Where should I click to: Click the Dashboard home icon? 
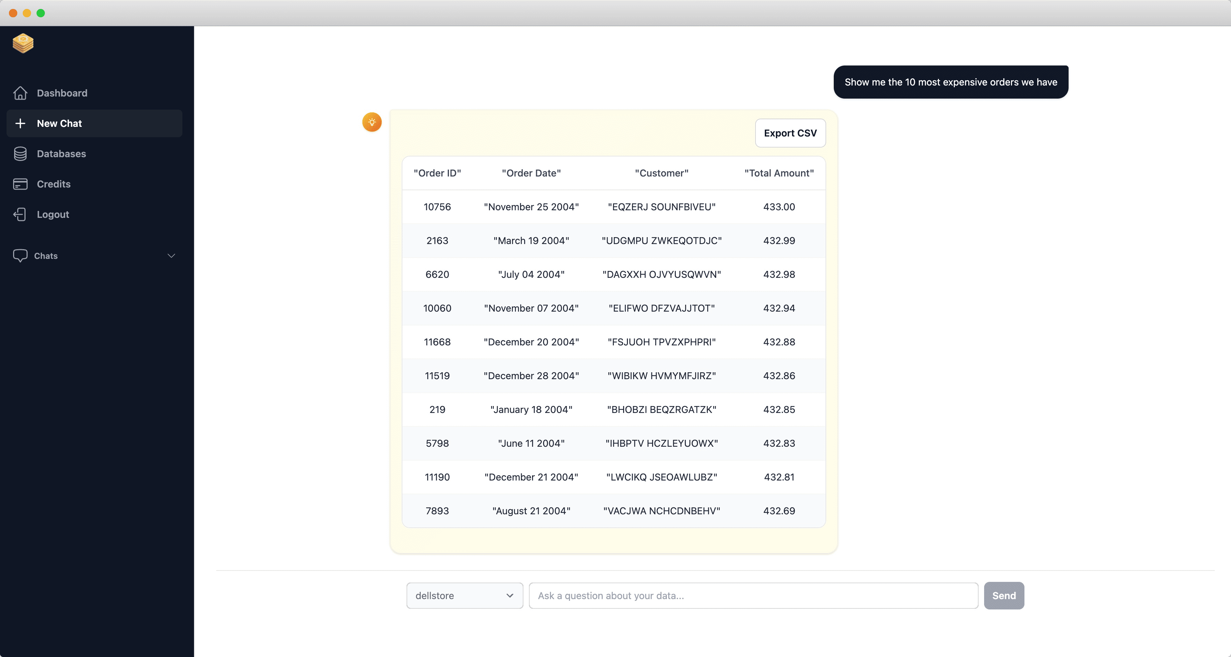[20, 93]
